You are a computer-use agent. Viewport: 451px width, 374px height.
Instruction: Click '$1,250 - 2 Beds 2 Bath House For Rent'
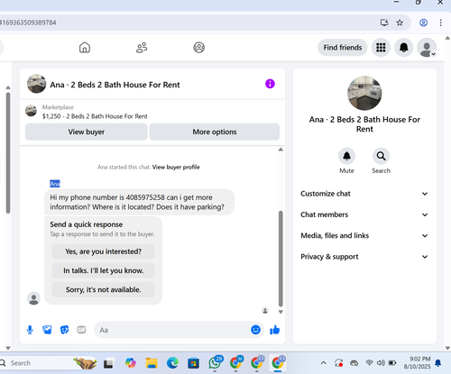95,116
